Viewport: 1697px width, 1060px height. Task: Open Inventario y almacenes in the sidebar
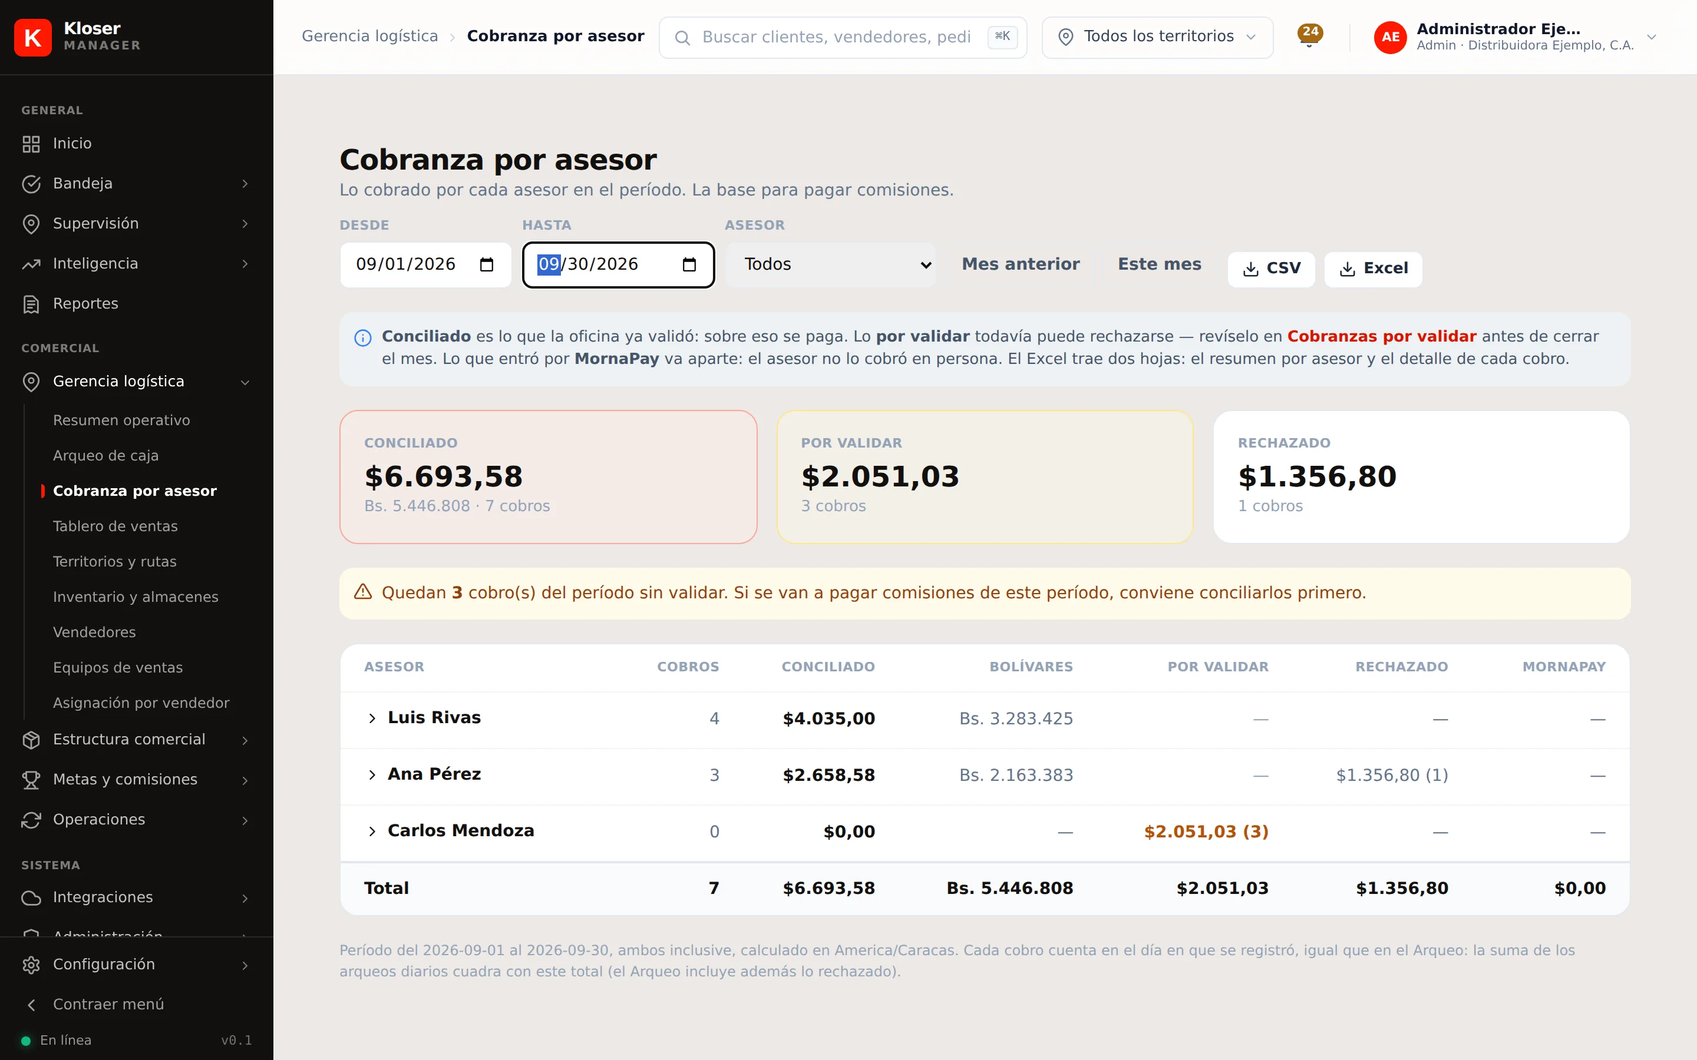click(136, 597)
